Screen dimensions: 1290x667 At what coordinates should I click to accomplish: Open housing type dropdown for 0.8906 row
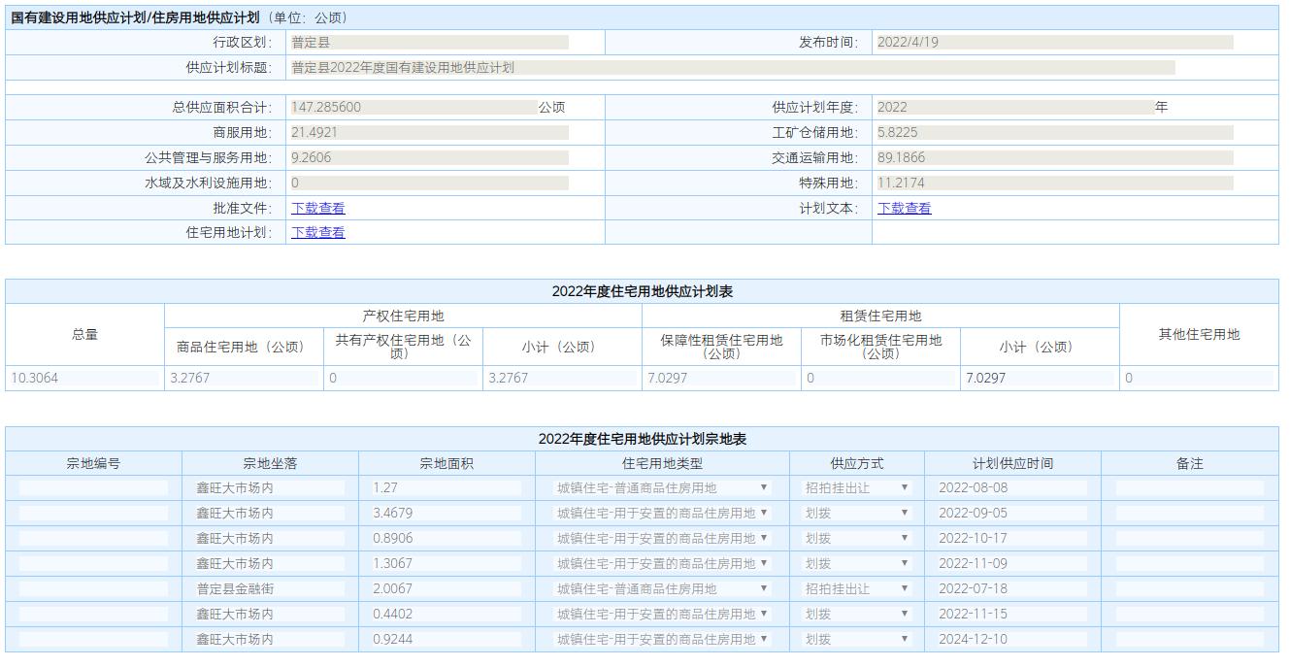pos(662,538)
